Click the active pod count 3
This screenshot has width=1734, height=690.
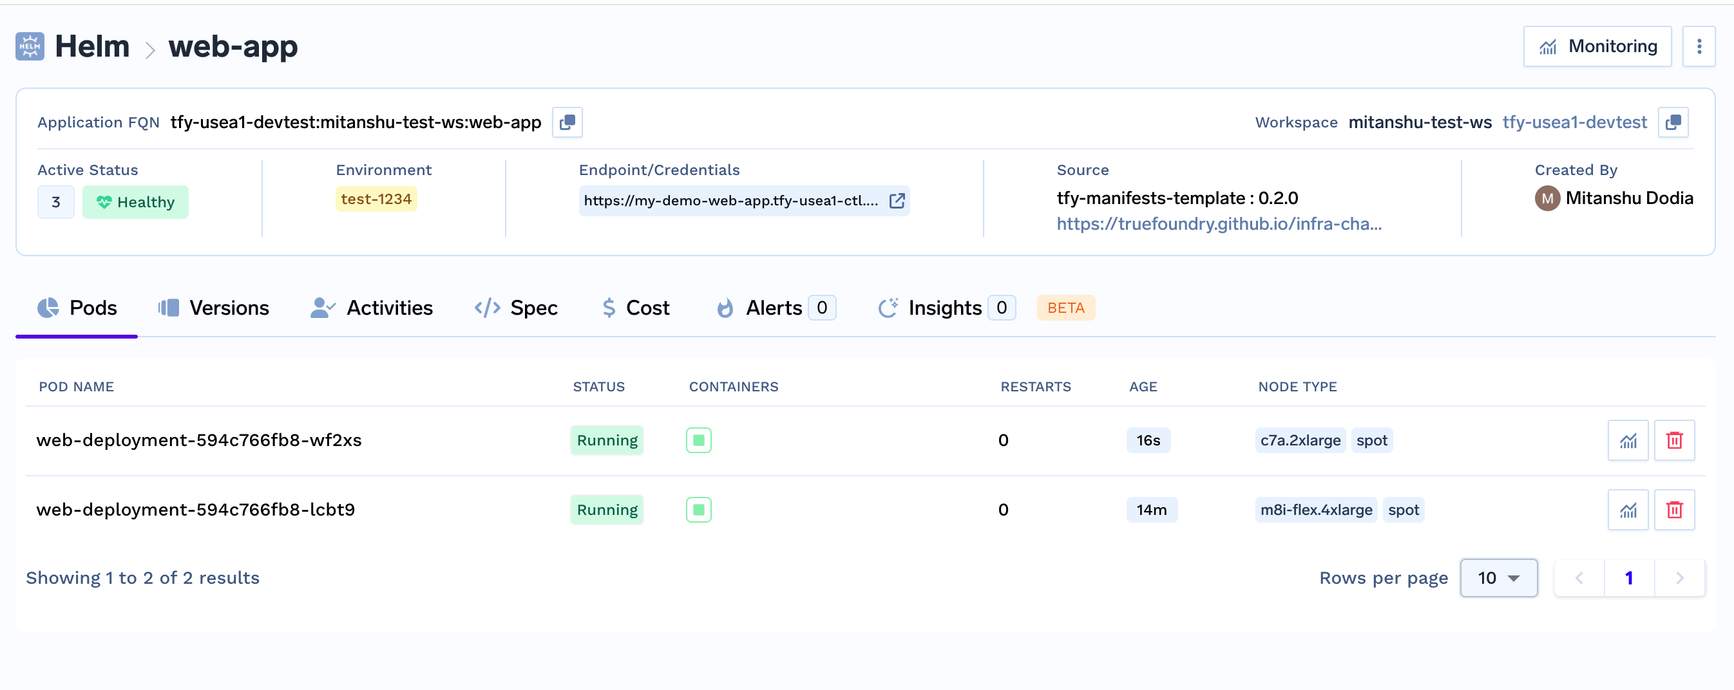(56, 201)
